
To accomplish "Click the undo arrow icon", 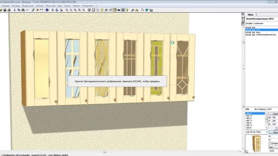I will tap(27, 10).
